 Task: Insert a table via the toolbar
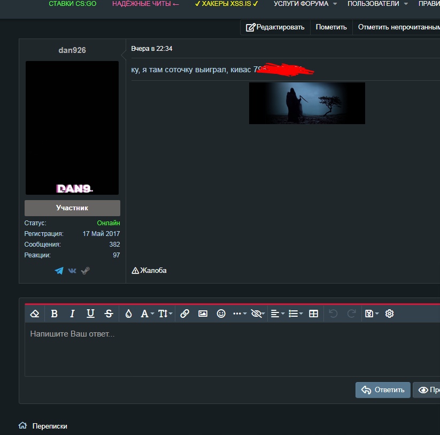(314, 314)
